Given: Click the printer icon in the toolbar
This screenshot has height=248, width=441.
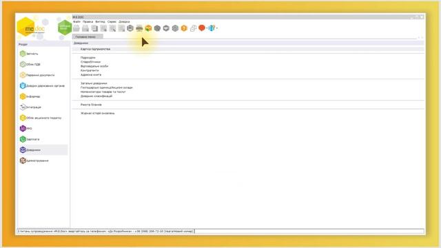Looking at the screenshot, I should pos(139,28).
